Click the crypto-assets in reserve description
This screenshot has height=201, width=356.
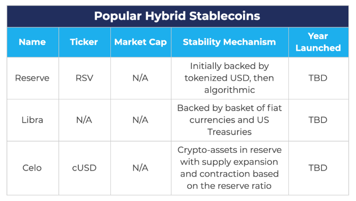(229, 168)
